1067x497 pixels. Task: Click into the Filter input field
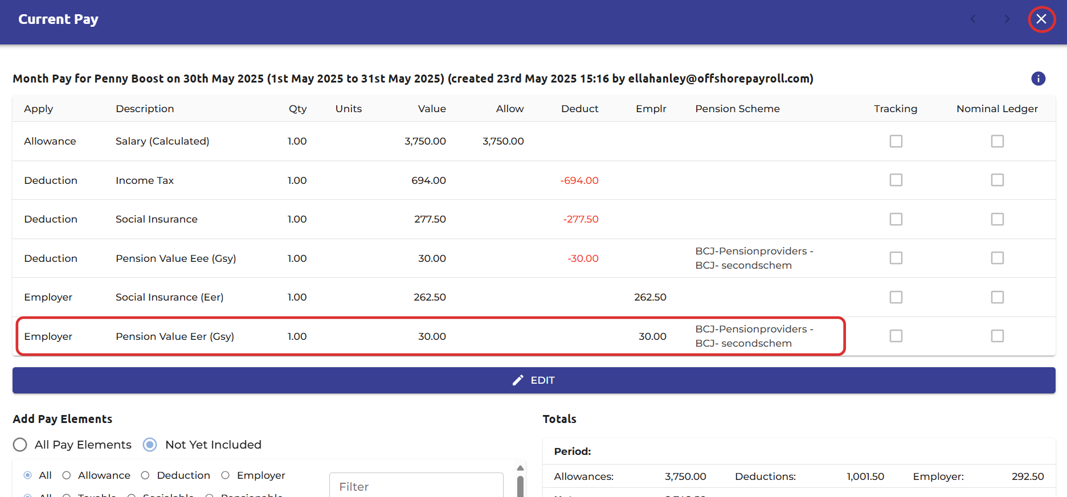416,486
